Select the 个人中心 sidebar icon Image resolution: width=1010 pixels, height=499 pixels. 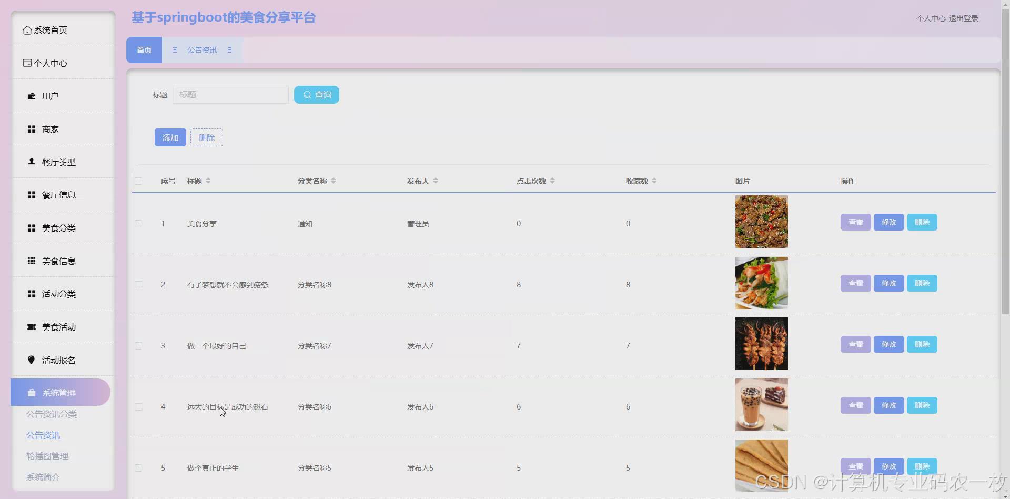point(27,63)
